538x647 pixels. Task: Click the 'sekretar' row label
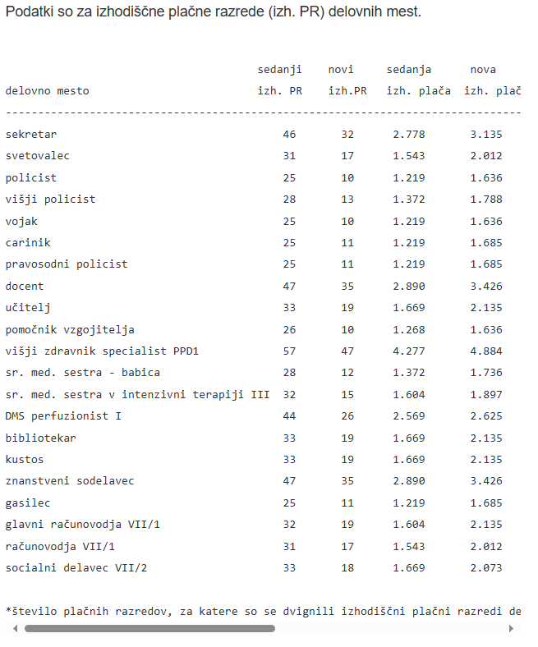tap(31, 135)
